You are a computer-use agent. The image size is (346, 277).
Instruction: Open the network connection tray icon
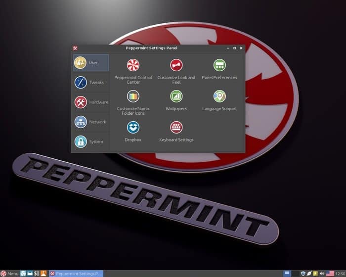pyautogui.click(x=309, y=274)
